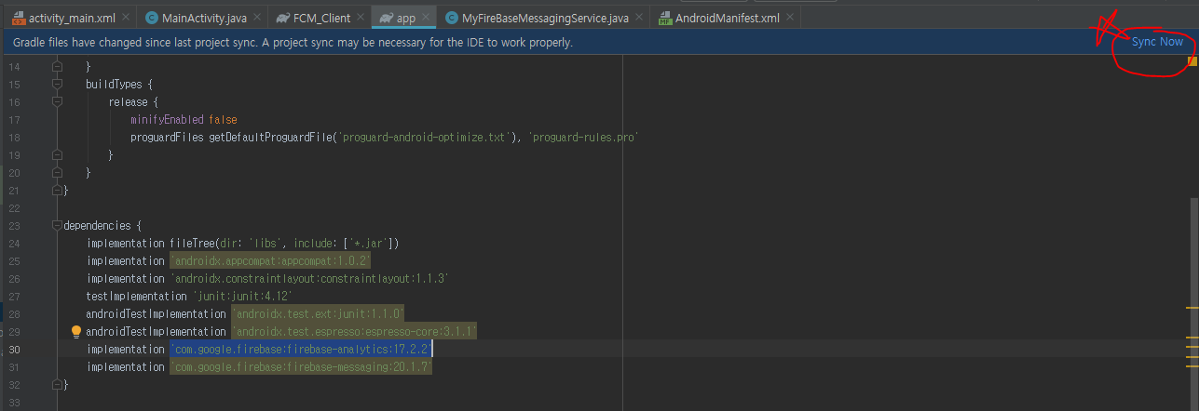Click line number 30 in the gutter

tap(14, 350)
